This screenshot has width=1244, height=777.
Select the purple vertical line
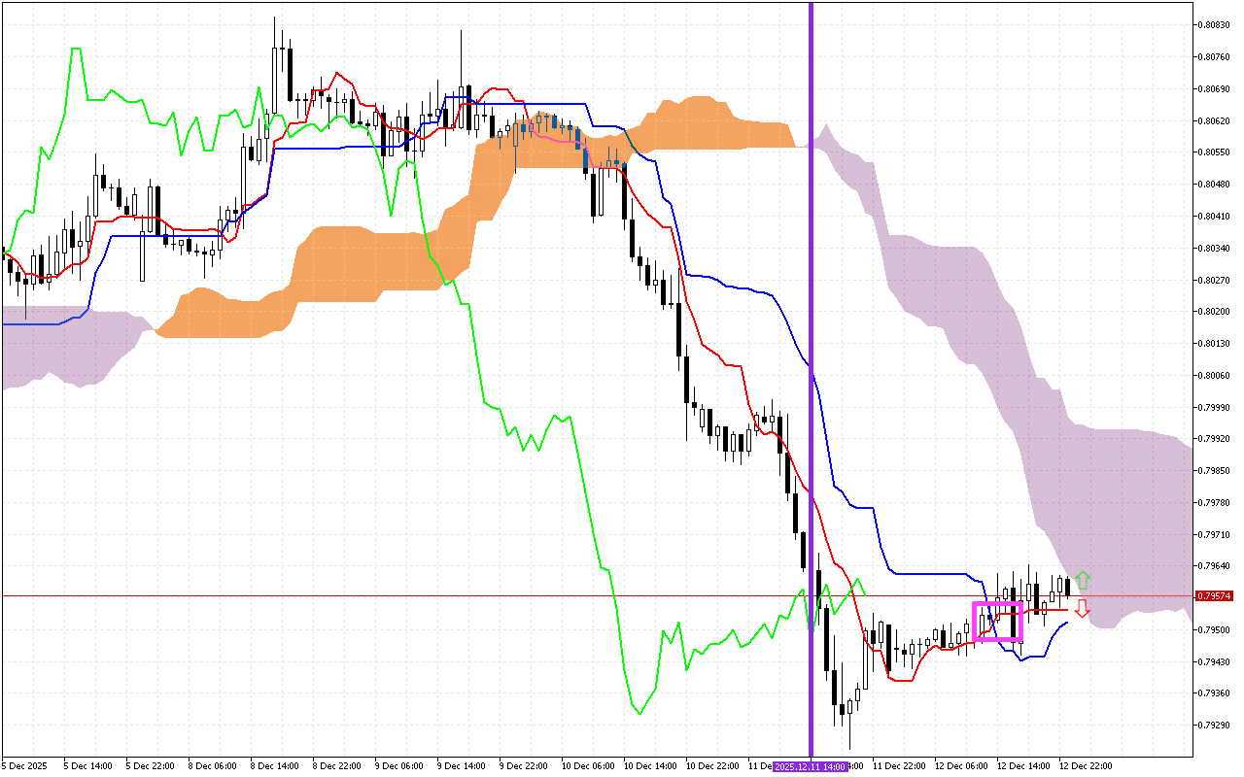811,291
